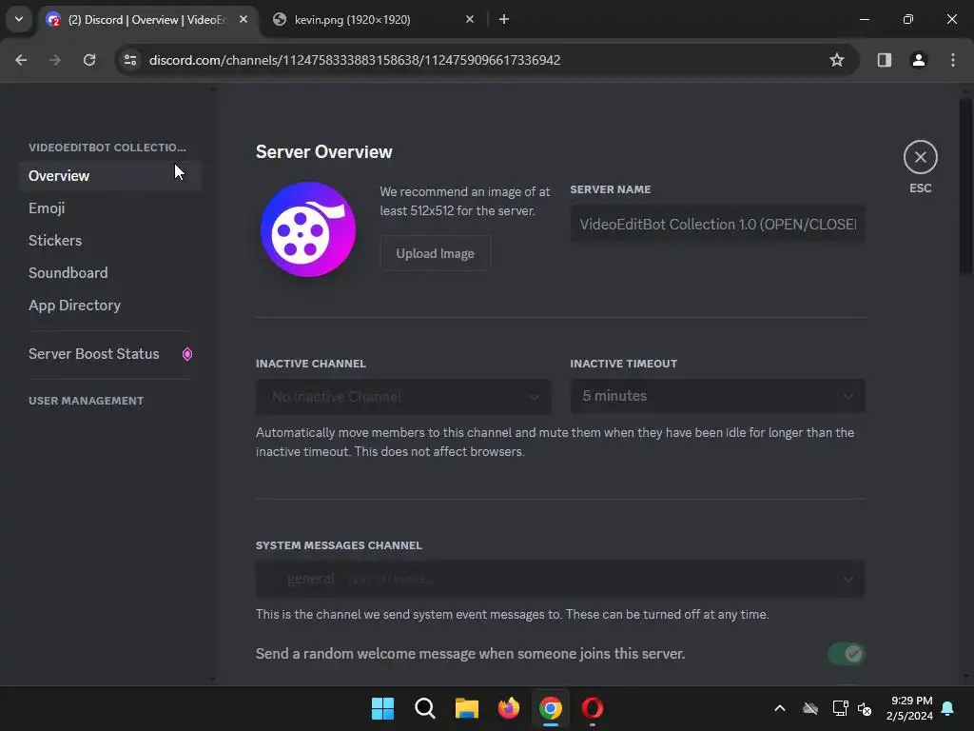Switch to the kevin.png browser tab
This screenshot has height=731, width=974.
point(373,20)
